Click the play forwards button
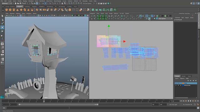Viewport: 200px width, 112px height. (x=191, y=101)
